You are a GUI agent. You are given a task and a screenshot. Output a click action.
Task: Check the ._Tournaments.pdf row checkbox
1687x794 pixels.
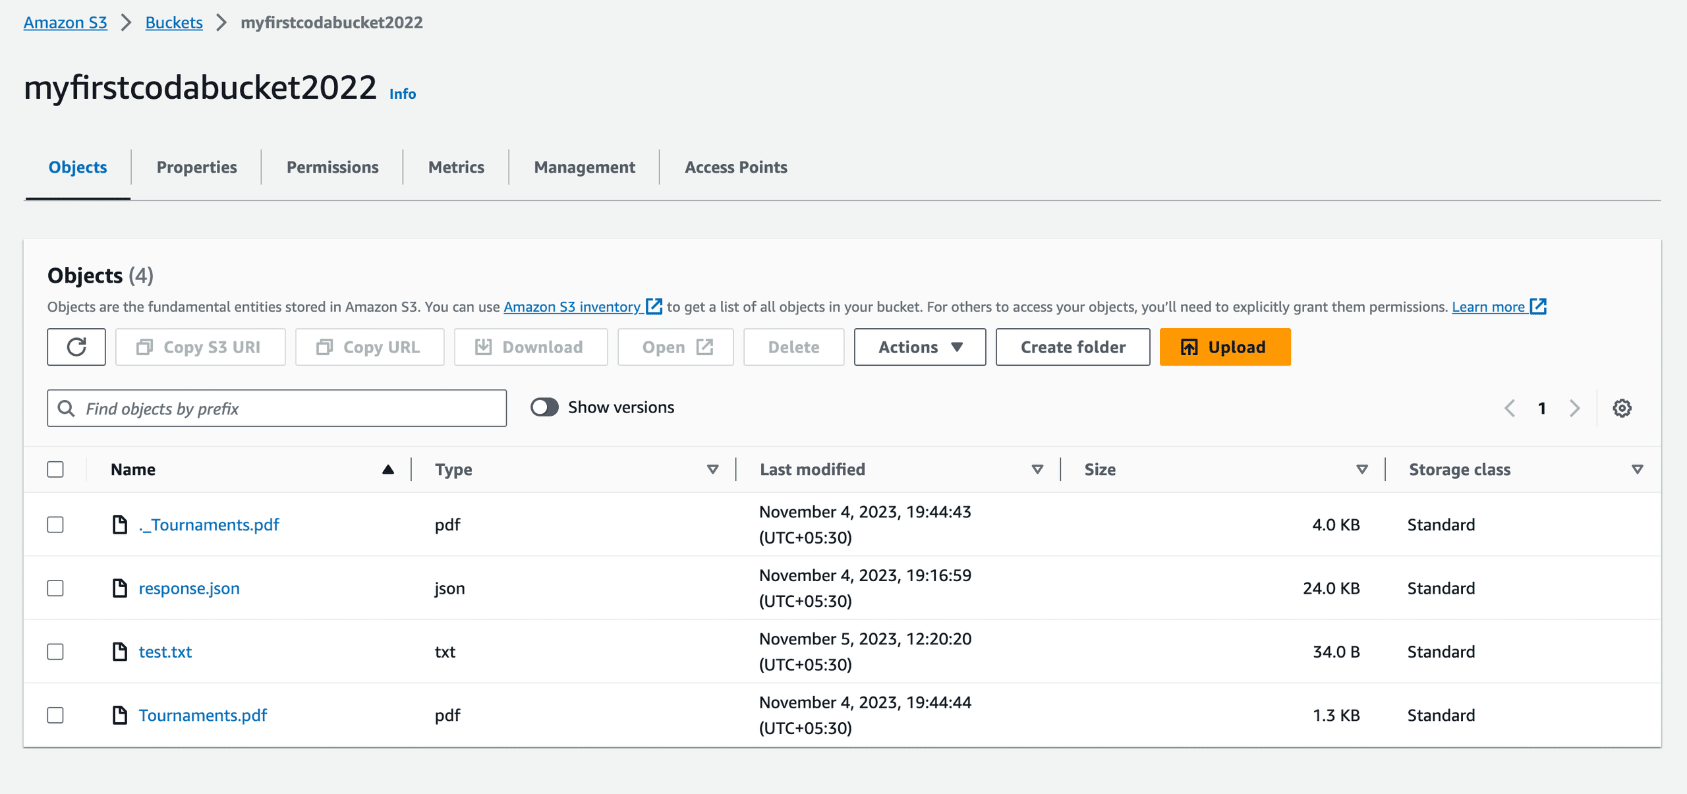[x=55, y=525]
